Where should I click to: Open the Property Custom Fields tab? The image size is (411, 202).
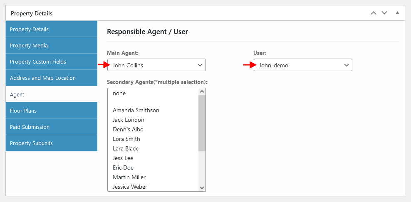[x=52, y=62]
